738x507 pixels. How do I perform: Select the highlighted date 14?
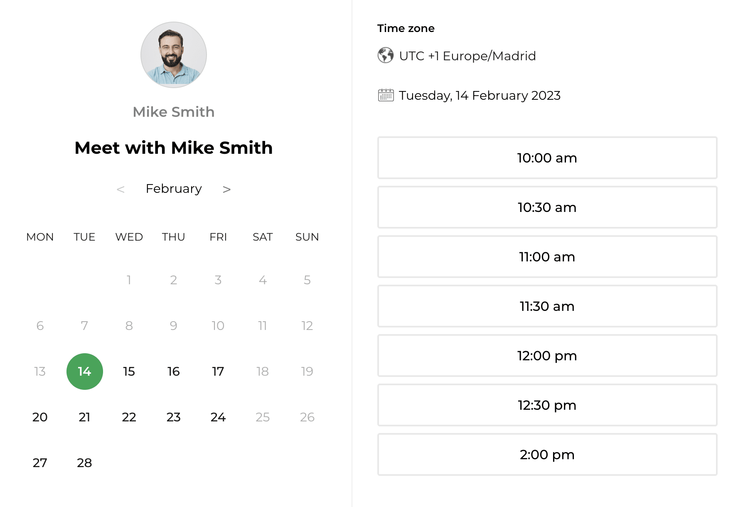pos(85,372)
